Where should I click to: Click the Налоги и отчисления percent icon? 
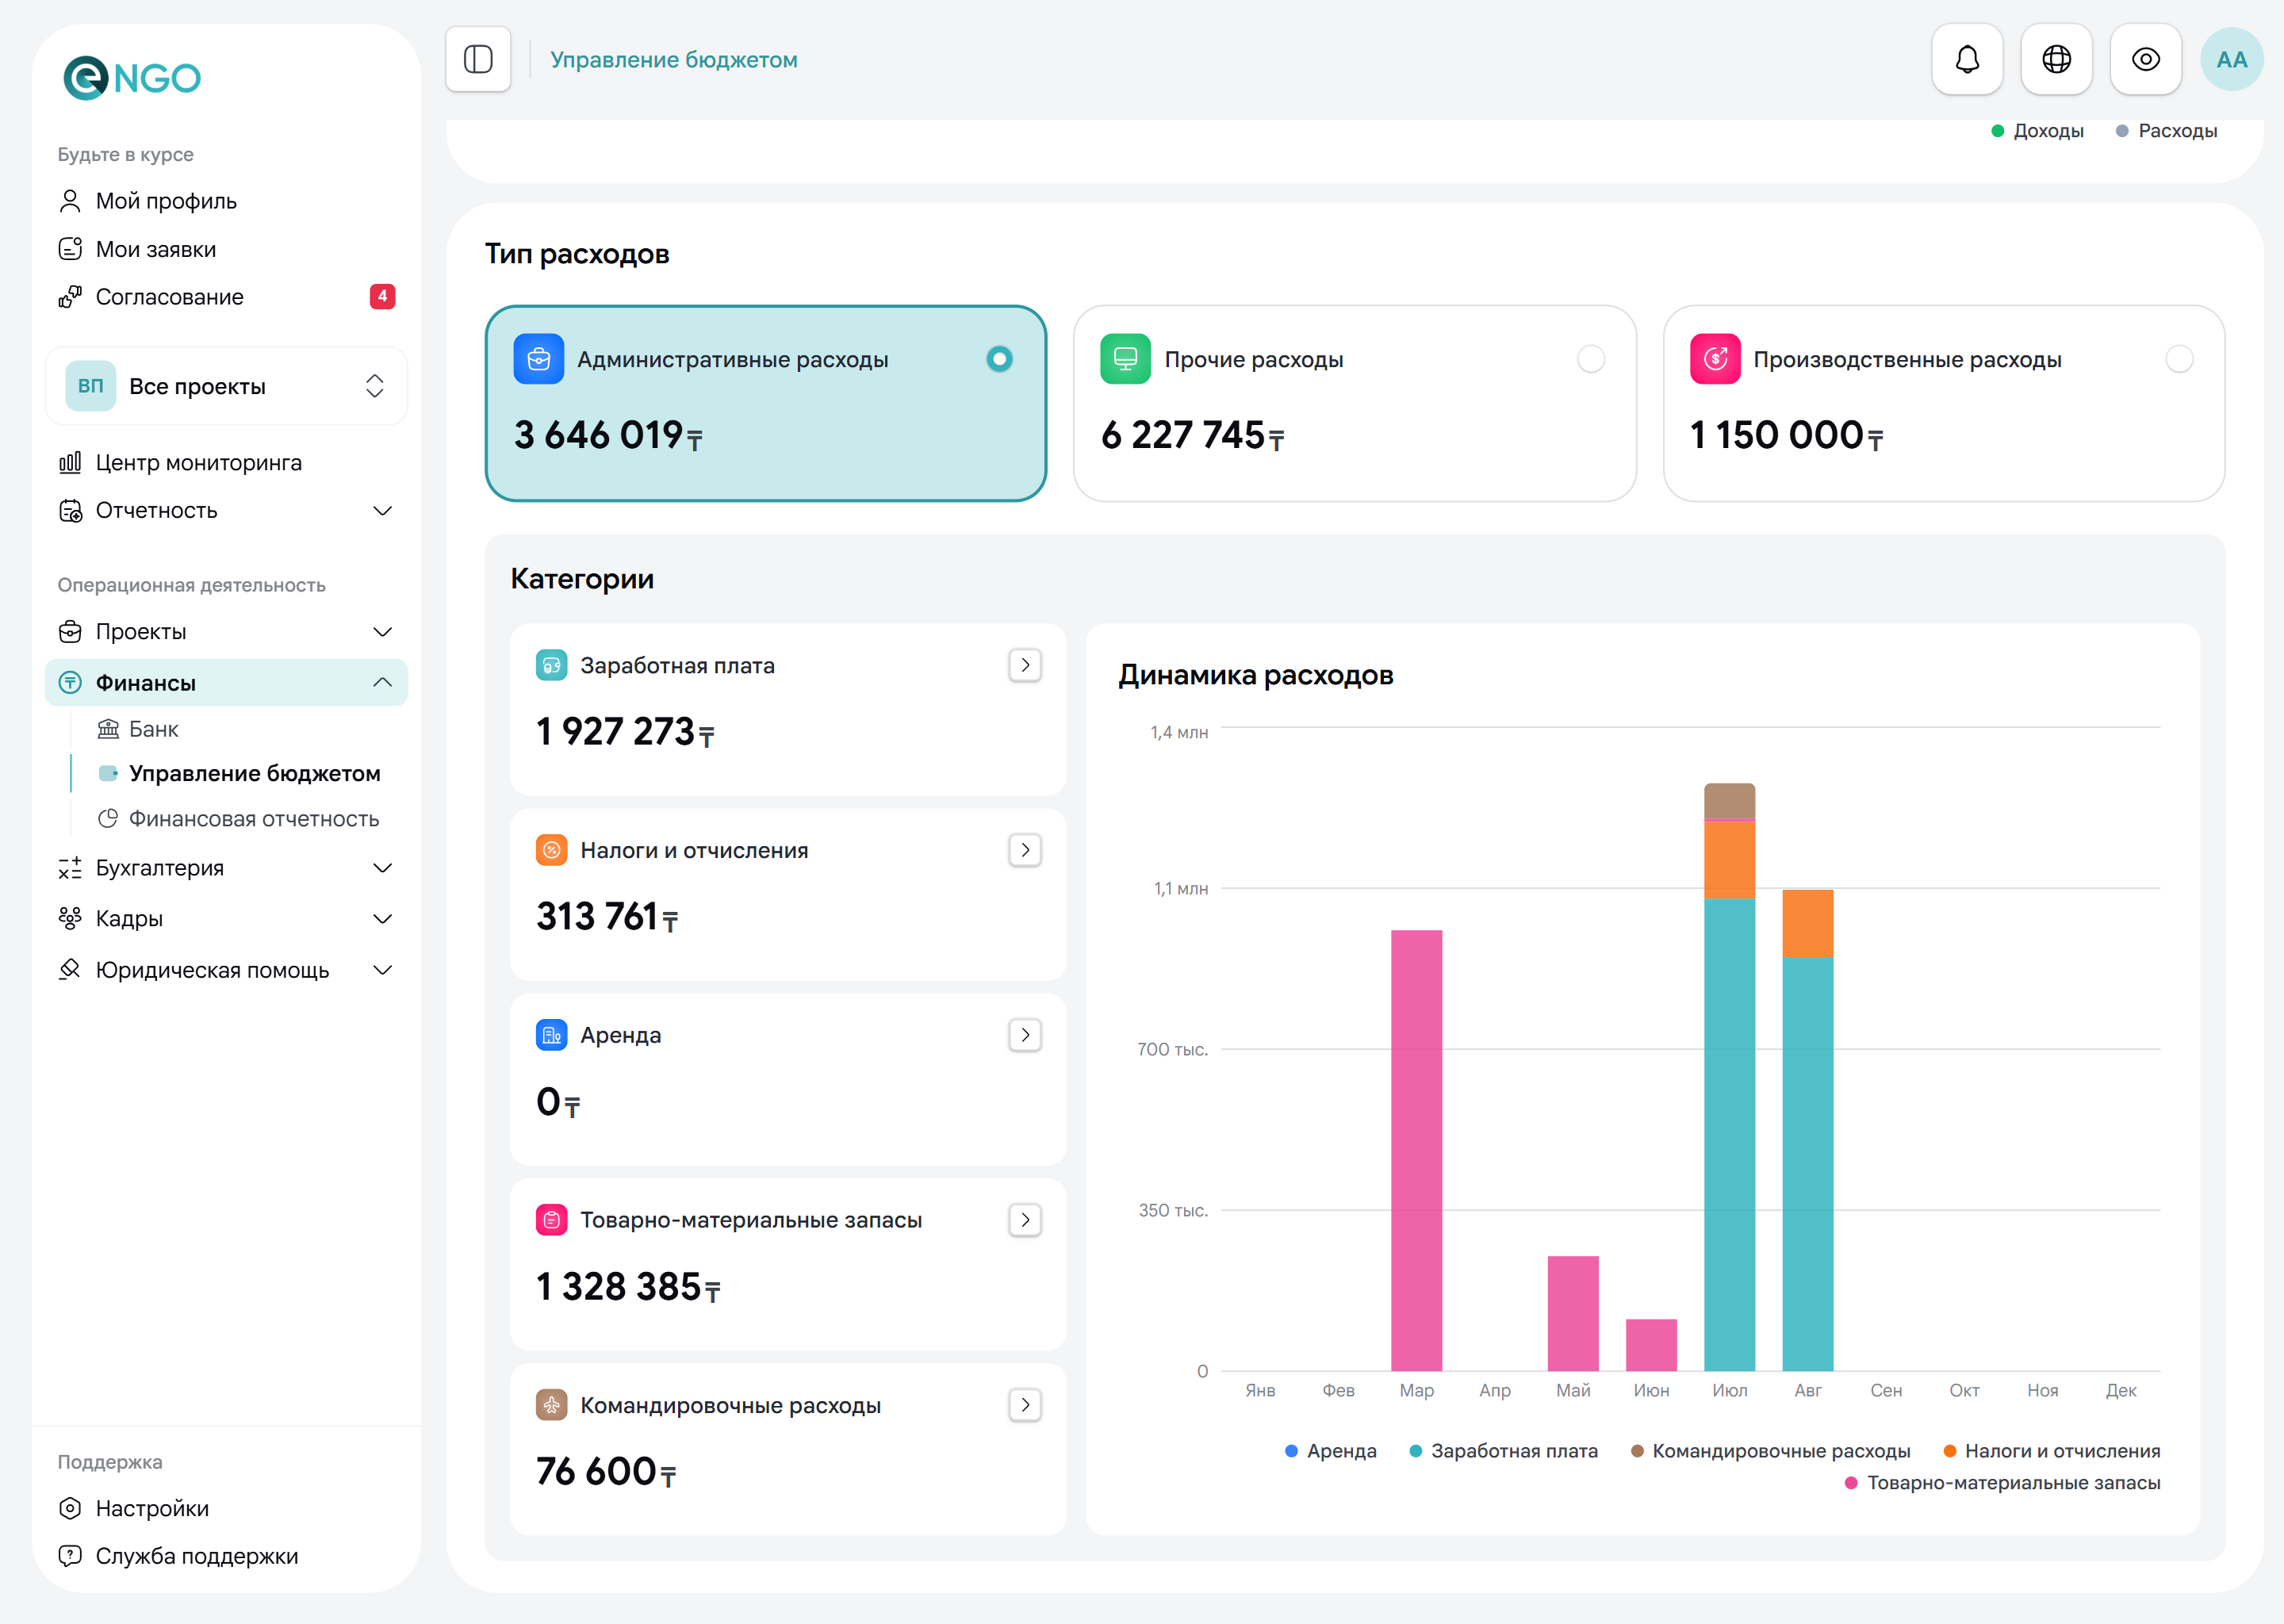click(x=551, y=850)
